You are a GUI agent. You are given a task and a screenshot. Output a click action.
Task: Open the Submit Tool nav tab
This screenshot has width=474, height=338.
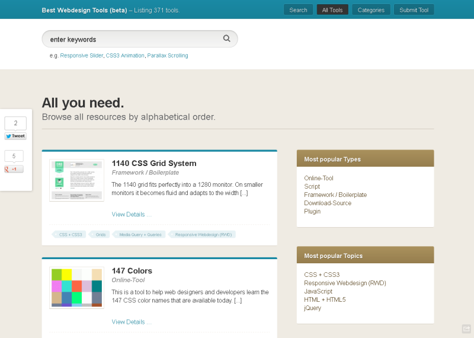tap(414, 10)
